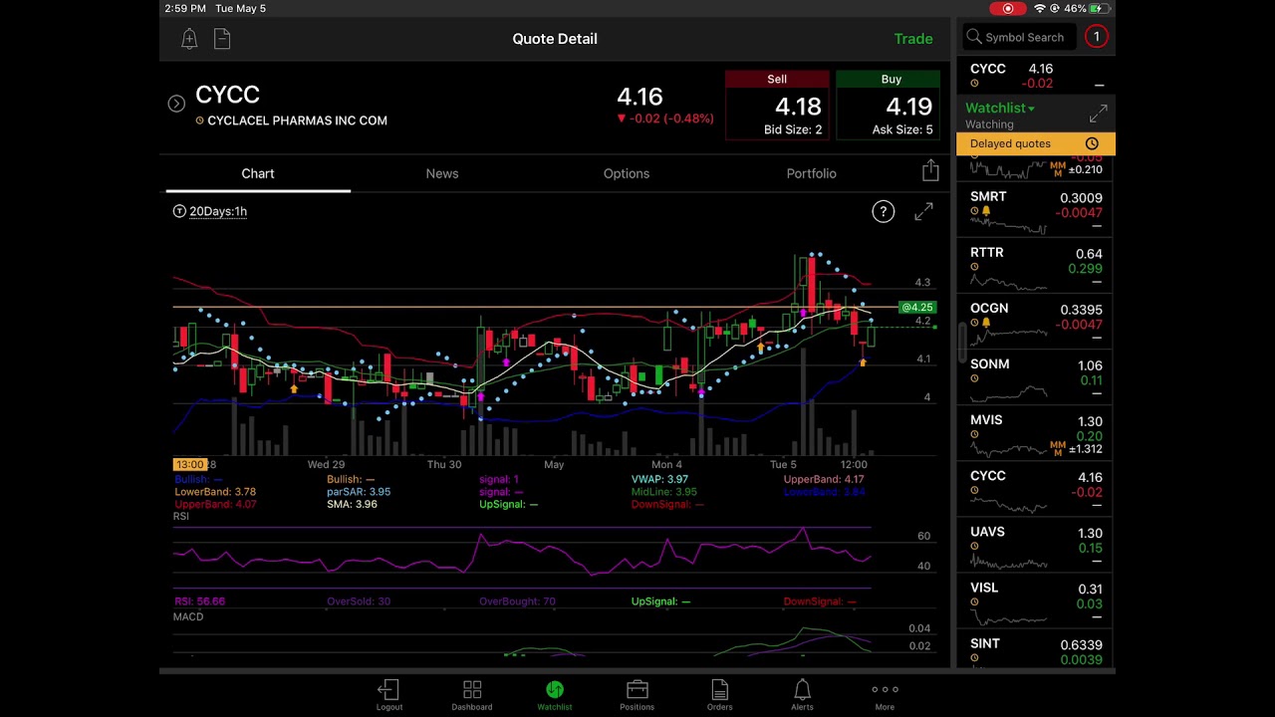Tap the VWAP: 3.97 indicator value
Screen dimensions: 1275x717
659,479
